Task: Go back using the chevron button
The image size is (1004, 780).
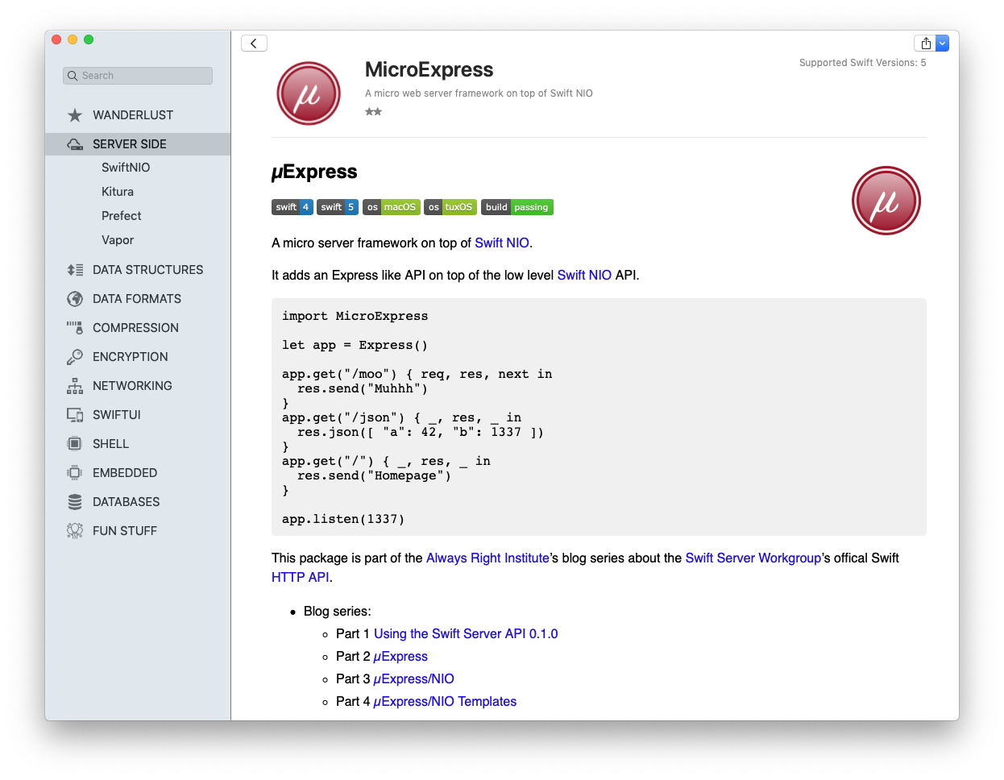Action: [x=254, y=44]
